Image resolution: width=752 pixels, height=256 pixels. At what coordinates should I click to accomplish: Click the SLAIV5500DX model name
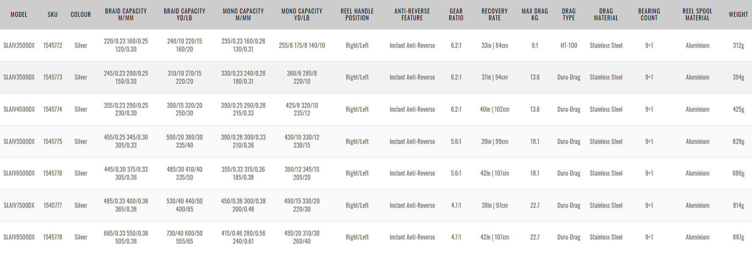tap(19, 141)
